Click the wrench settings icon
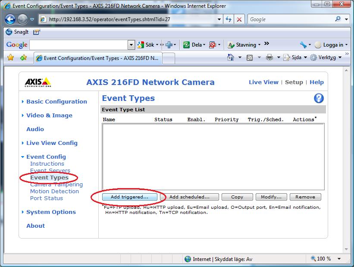The height and width of the screenshot is (267, 354). 303,45
